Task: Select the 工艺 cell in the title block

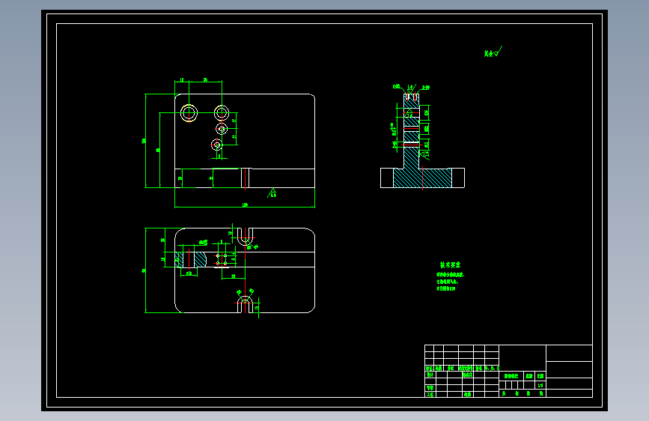Action: [x=430, y=395]
